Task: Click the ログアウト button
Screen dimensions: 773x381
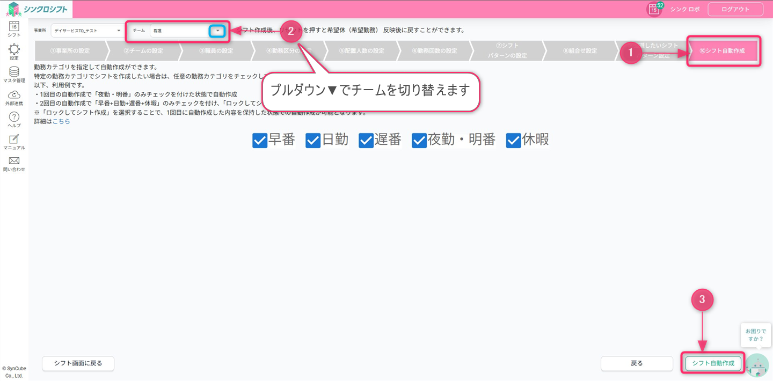Action: pos(735,9)
